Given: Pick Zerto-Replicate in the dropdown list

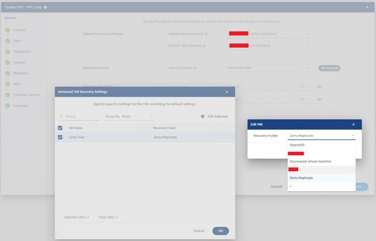Looking at the screenshot, I should 301,178.
